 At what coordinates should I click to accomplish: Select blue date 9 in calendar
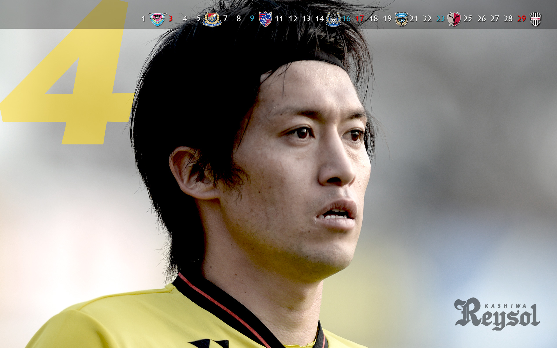(x=252, y=19)
